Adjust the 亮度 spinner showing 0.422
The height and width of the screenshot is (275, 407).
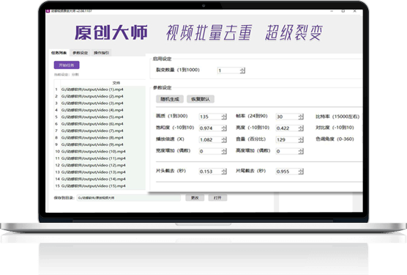pos(301,128)
